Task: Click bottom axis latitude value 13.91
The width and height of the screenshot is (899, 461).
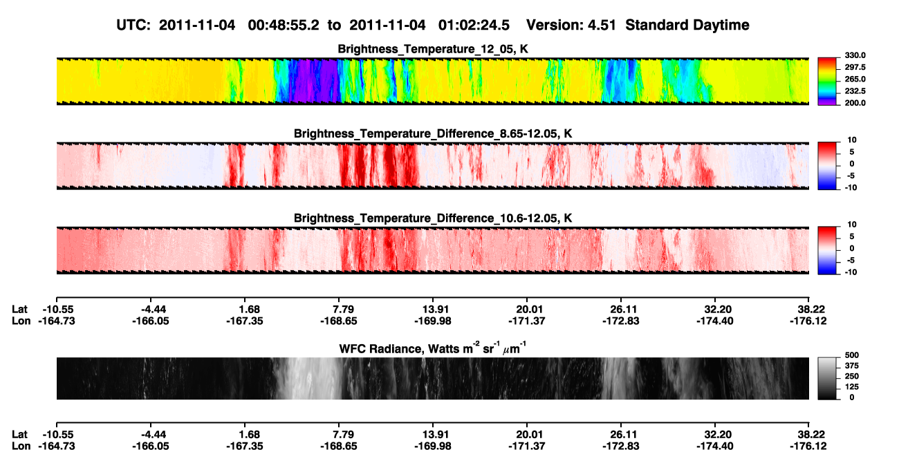Action: coord(434,435)
